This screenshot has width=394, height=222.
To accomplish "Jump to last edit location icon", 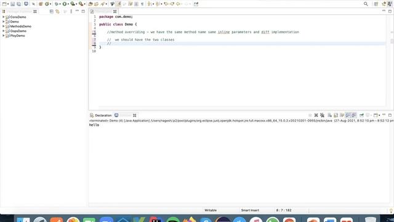I will pos(166,4).
